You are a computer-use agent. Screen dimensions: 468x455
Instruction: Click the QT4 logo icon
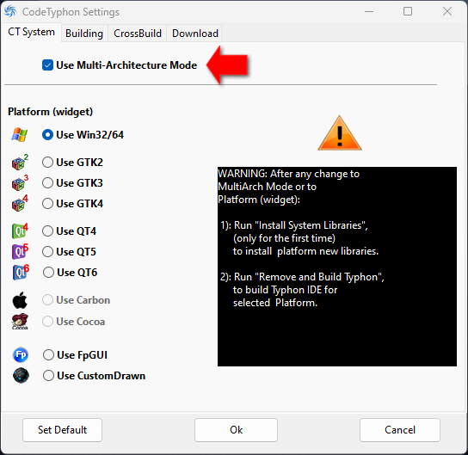(20, 231)
